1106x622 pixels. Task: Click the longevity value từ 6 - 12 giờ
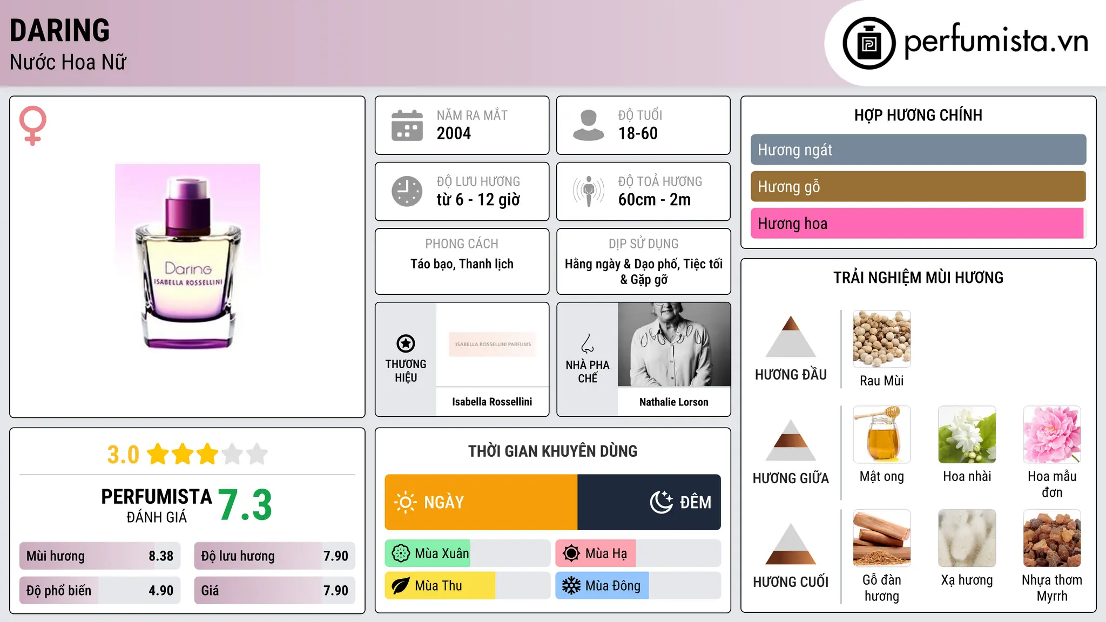coord(478,200)
